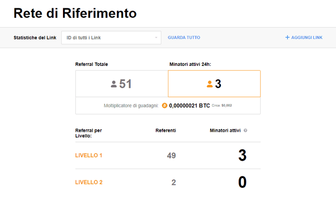Select the Referral Totale box showing 51
The image size is (336, 207).
coord(122,83)
